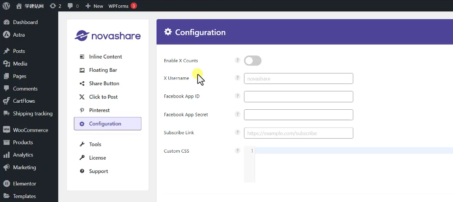Screen dimensions: 453x202
Task: Open the Inline Content settings tab
Action: coord(105,57)
